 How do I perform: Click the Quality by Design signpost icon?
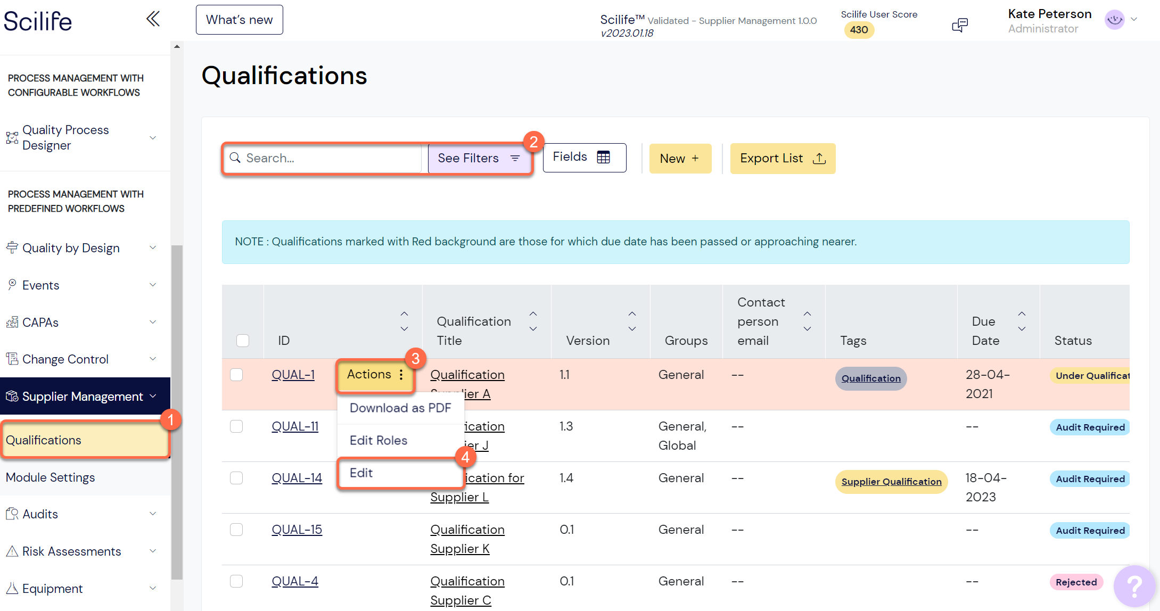coord(12,247)
